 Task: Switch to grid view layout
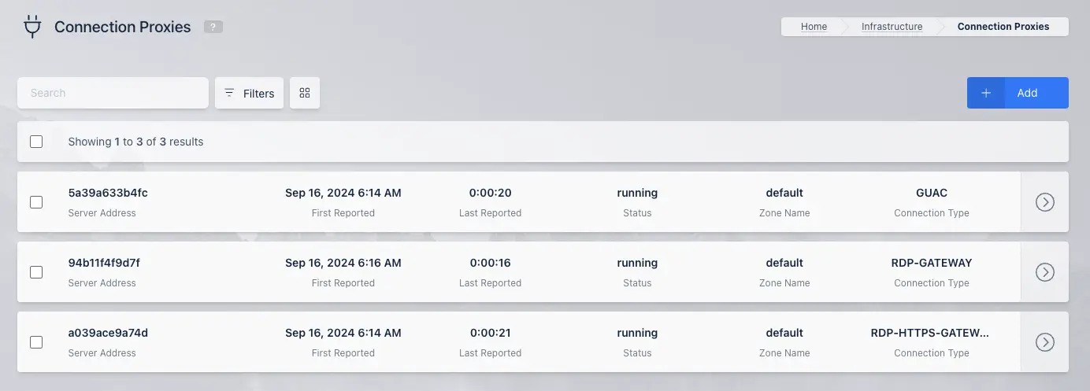pos(305,93)
